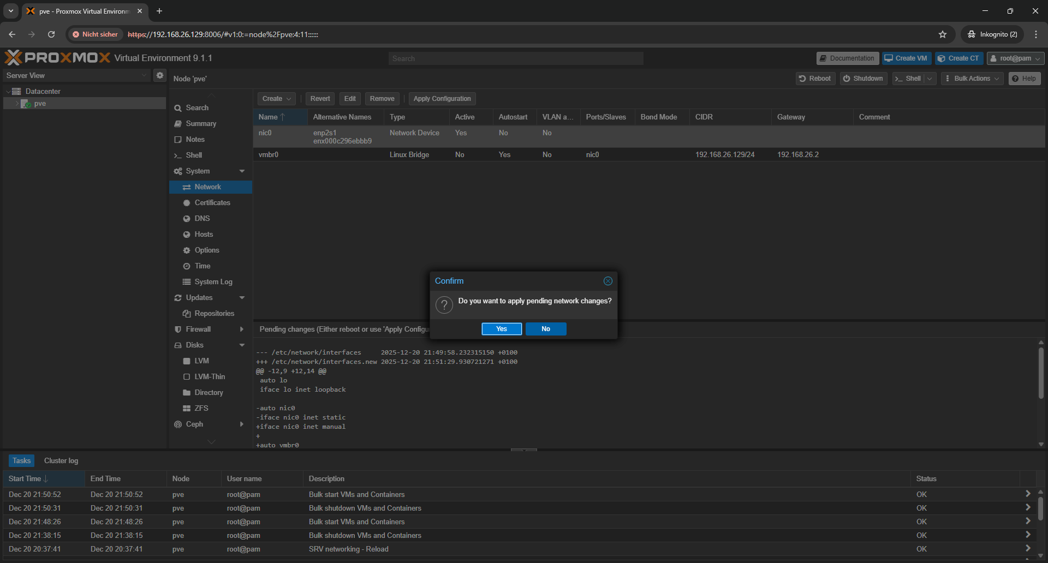Screen dimensions: 1048x563
Task: Open the Help button
Action: point(1024,79)
